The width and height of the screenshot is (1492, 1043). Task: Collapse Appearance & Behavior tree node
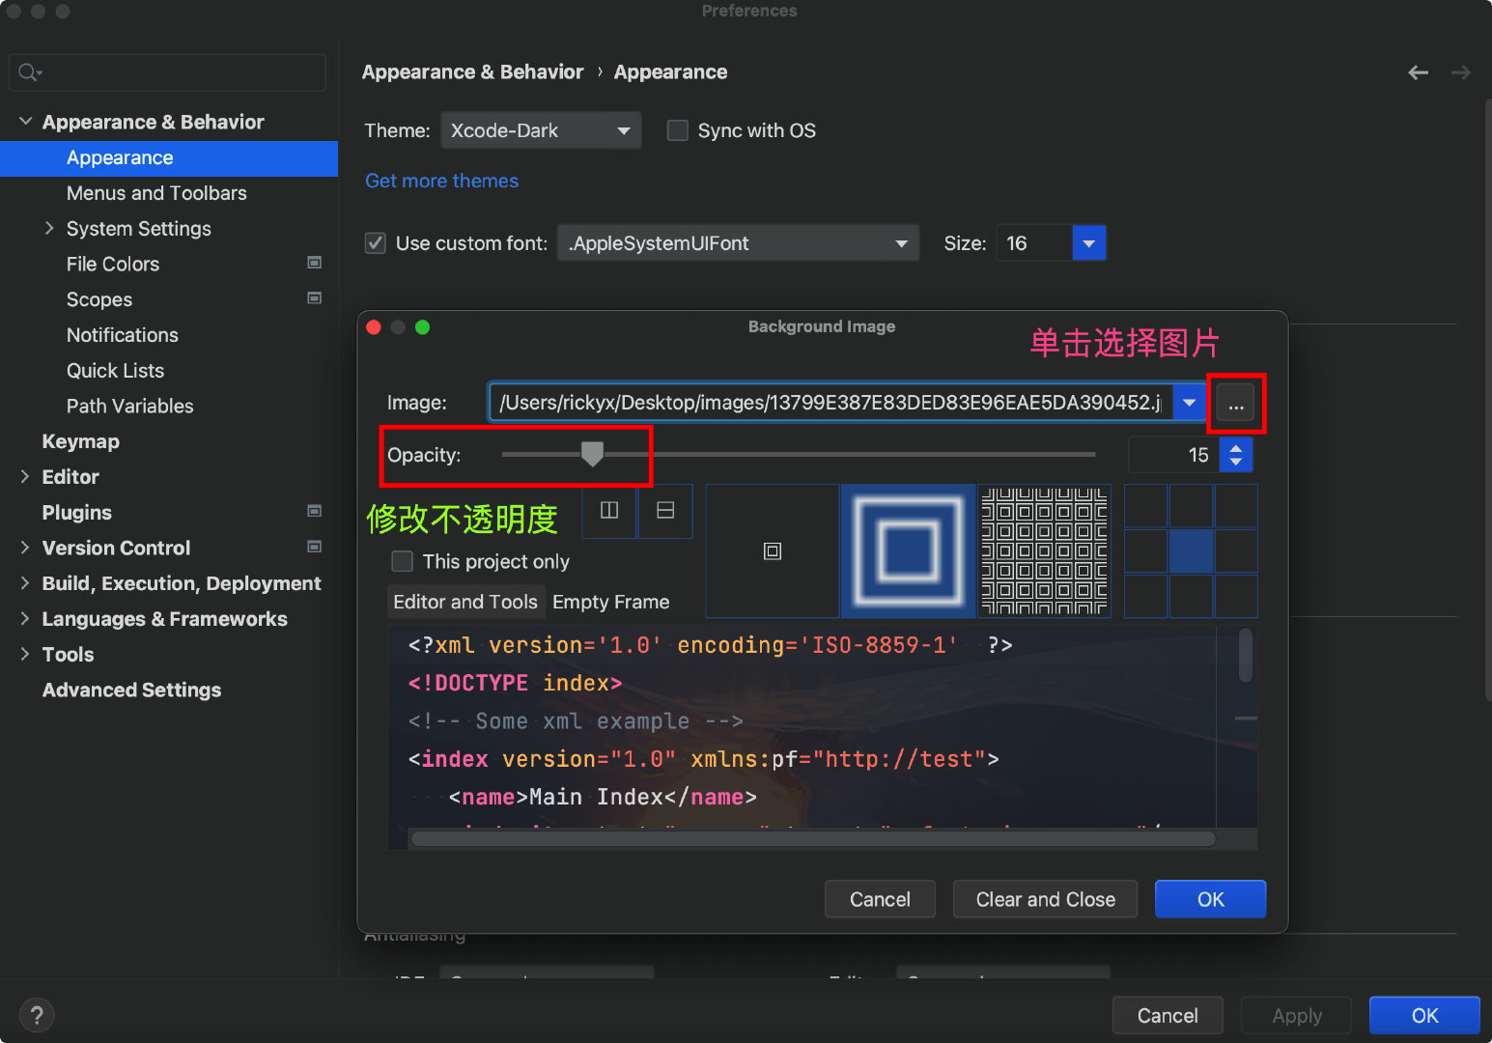[25, 122]
